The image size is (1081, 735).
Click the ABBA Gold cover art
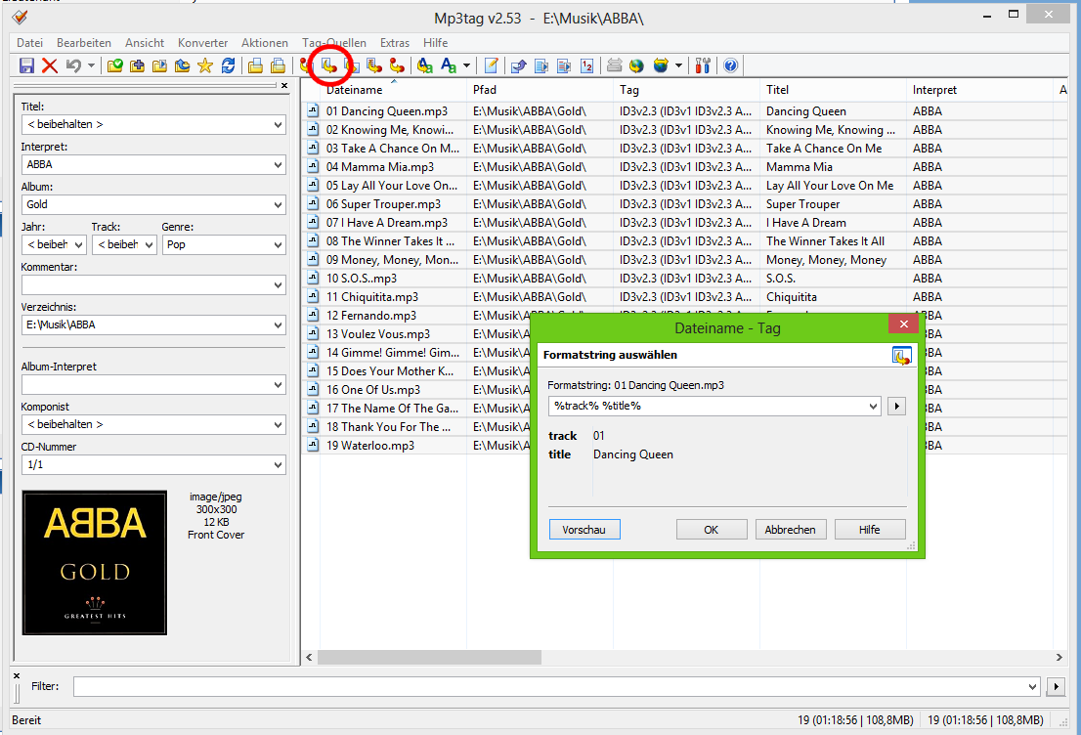95,563
